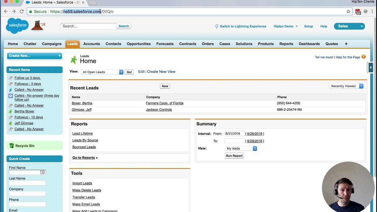Click the plus icon for all tabs
Image resolution: width=377 pixels, height=212 pixels.
click(346, 44)
